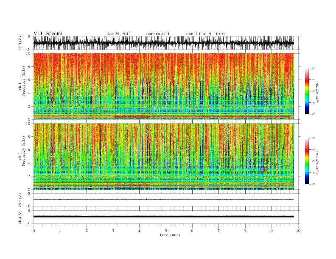
Task: Click the '2' kHz tick of ch.1 spectrogram
Action: coord(29,106)
